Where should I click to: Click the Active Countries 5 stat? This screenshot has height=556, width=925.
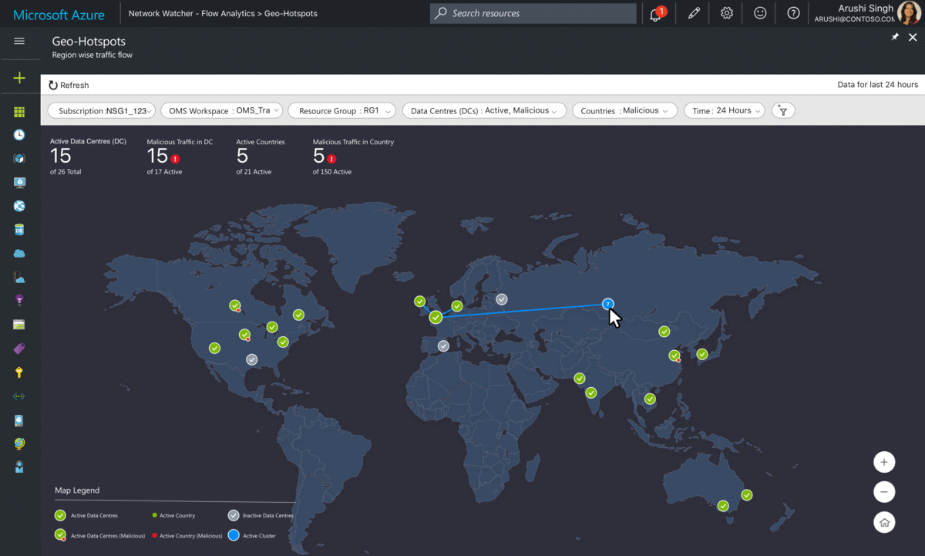[x=261, y=157]
